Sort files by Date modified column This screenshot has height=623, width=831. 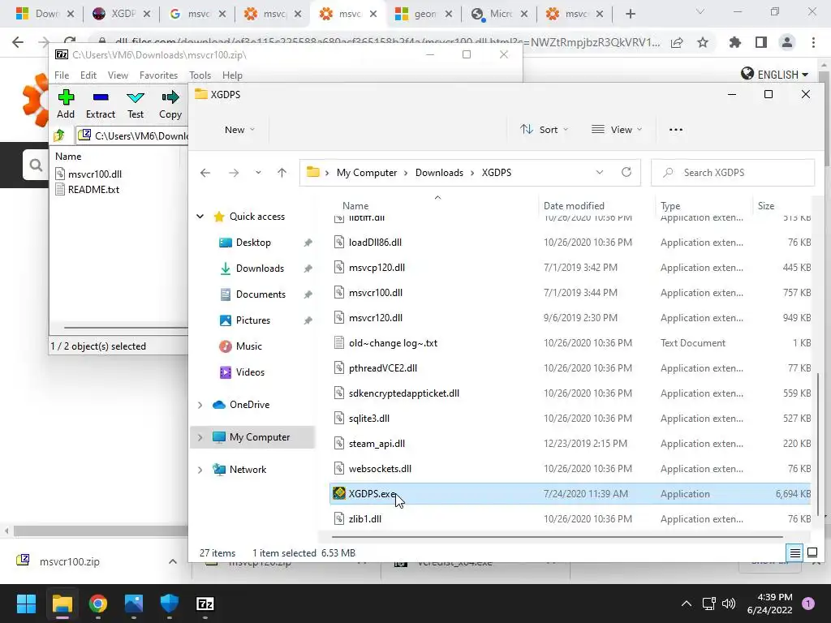pos(574,206)
